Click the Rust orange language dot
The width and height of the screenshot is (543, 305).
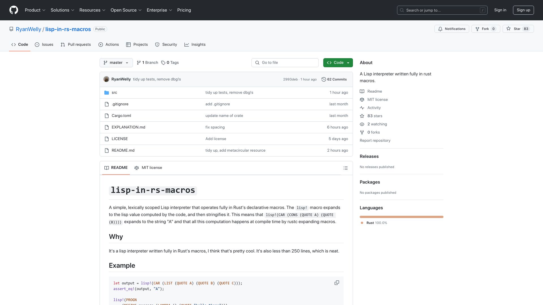362,223
